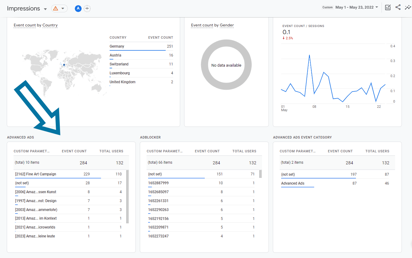The height and width of the screenshot is (258, 412).
Task: Select the [2006] Amaz...ssen Kunst row
Action: [x=68, y=192]
